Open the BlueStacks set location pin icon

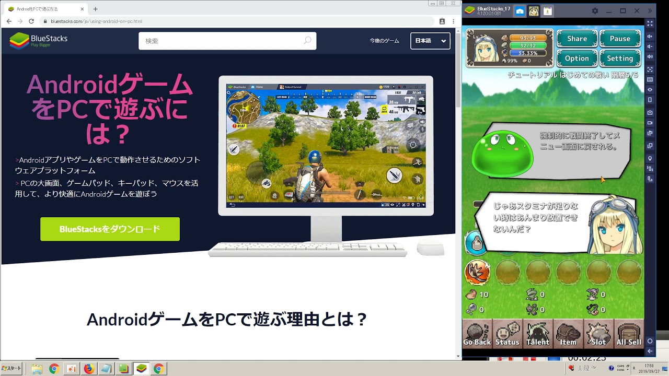tap(650, 158)
